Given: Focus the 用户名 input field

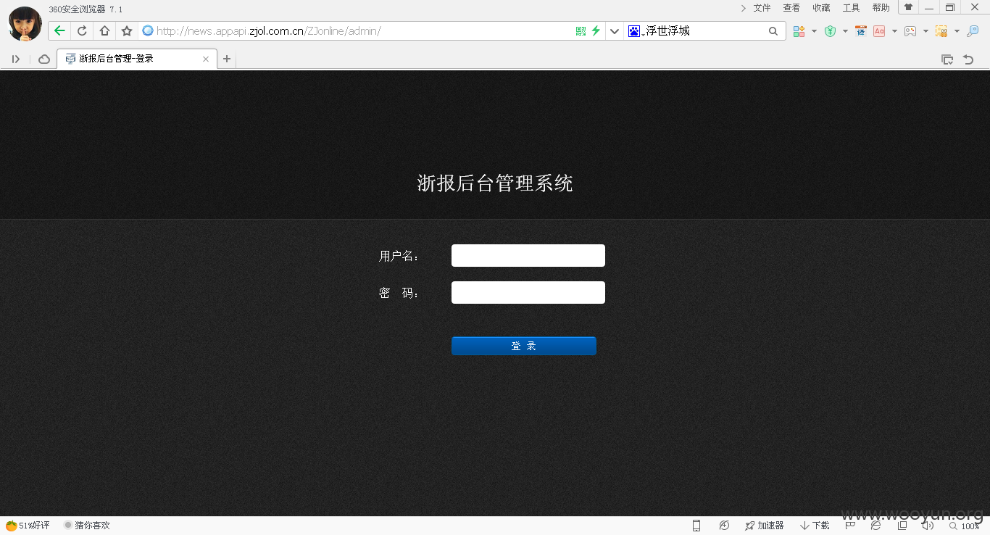Looking at the screenshot, I should click(528, 255).
